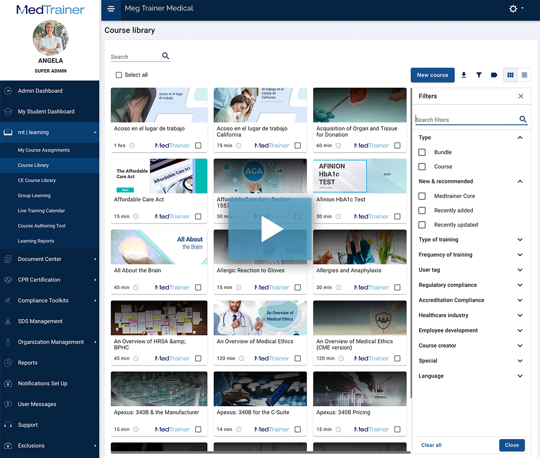Enable the Recently updated filter
540x458 pixels.
point(422,225)
